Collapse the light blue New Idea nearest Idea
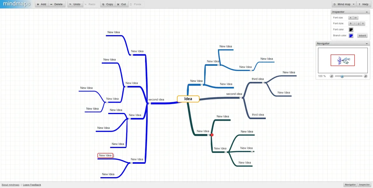Screen dimensions: 373x188 (x=202, y=85)
